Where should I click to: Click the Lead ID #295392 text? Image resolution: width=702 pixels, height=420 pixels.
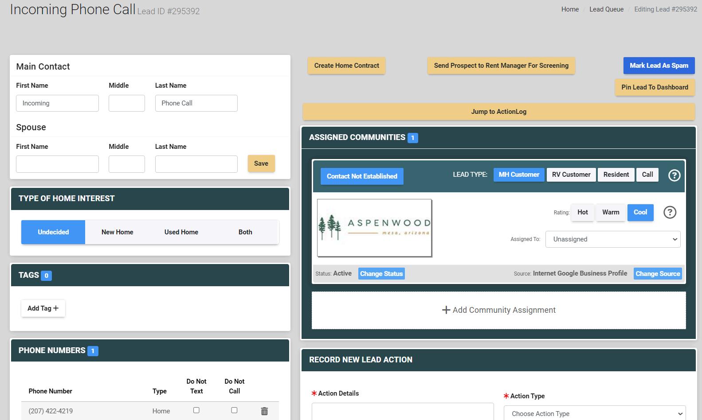[x=169, y=12]
